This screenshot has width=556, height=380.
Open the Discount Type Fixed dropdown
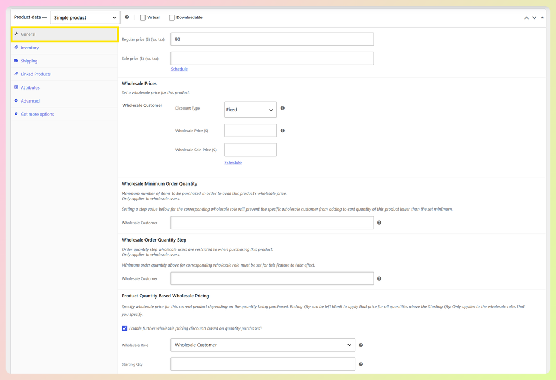click(x=250, y=110)
